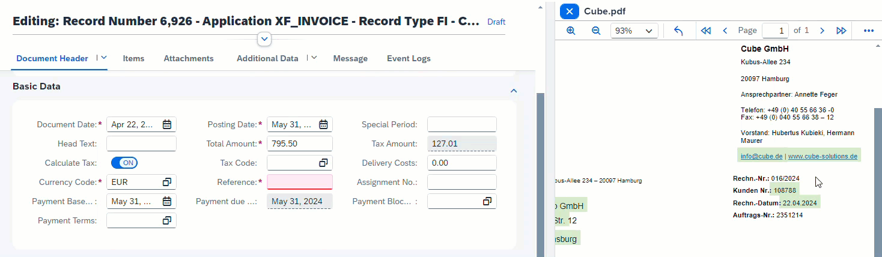Open the www.cube-solutions.de link
This screenshot has width=882, height=257.
[x=822, y=156]
